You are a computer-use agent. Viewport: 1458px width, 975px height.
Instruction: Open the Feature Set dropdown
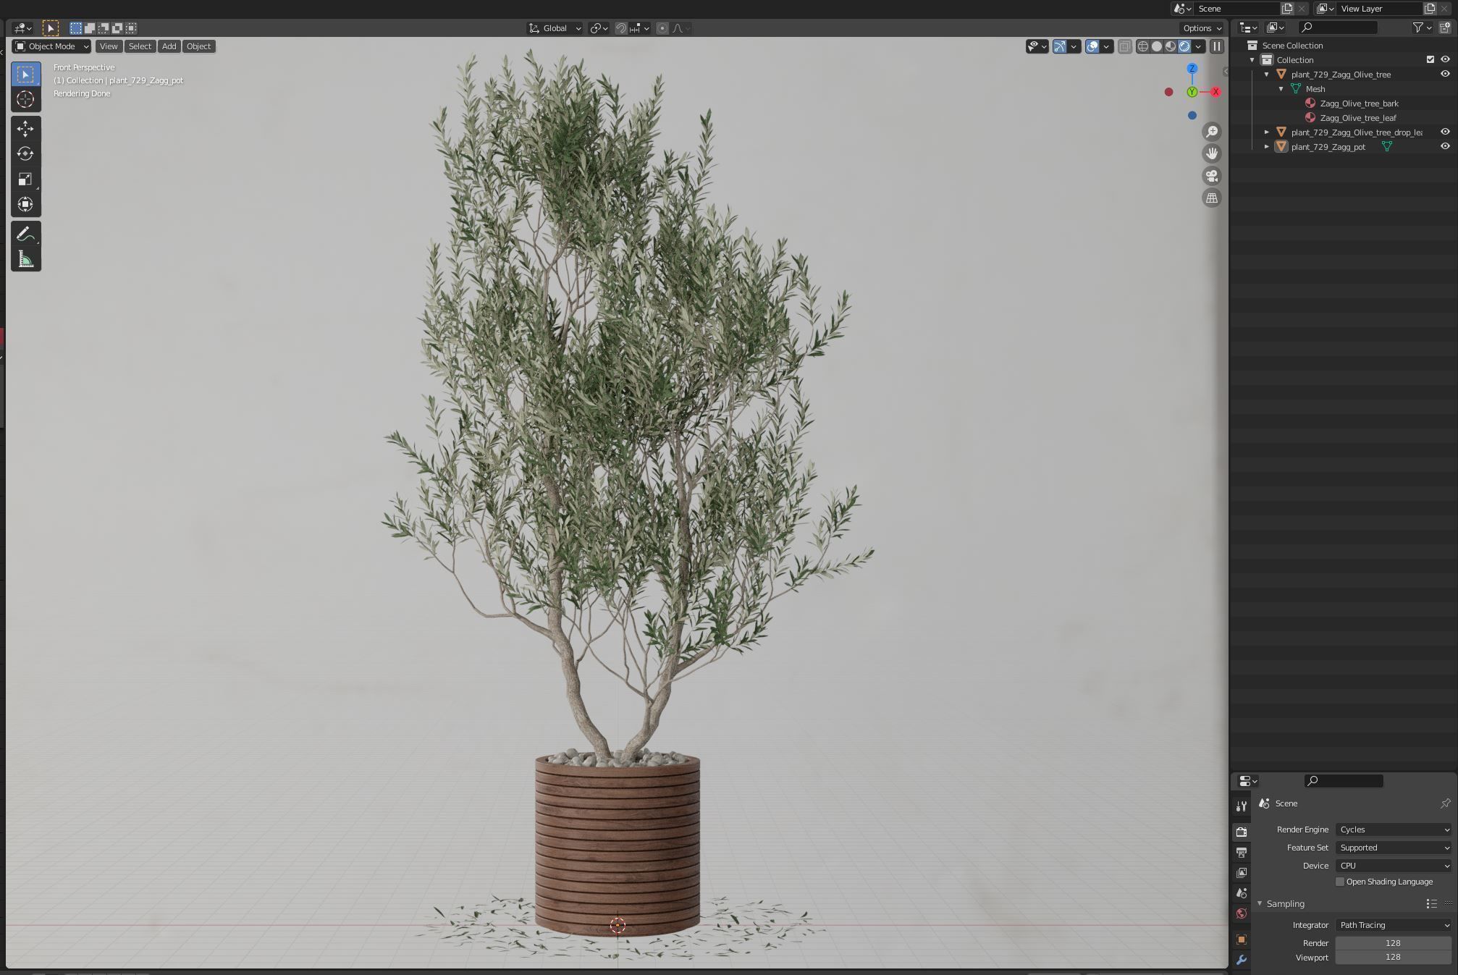(1394, 848)
